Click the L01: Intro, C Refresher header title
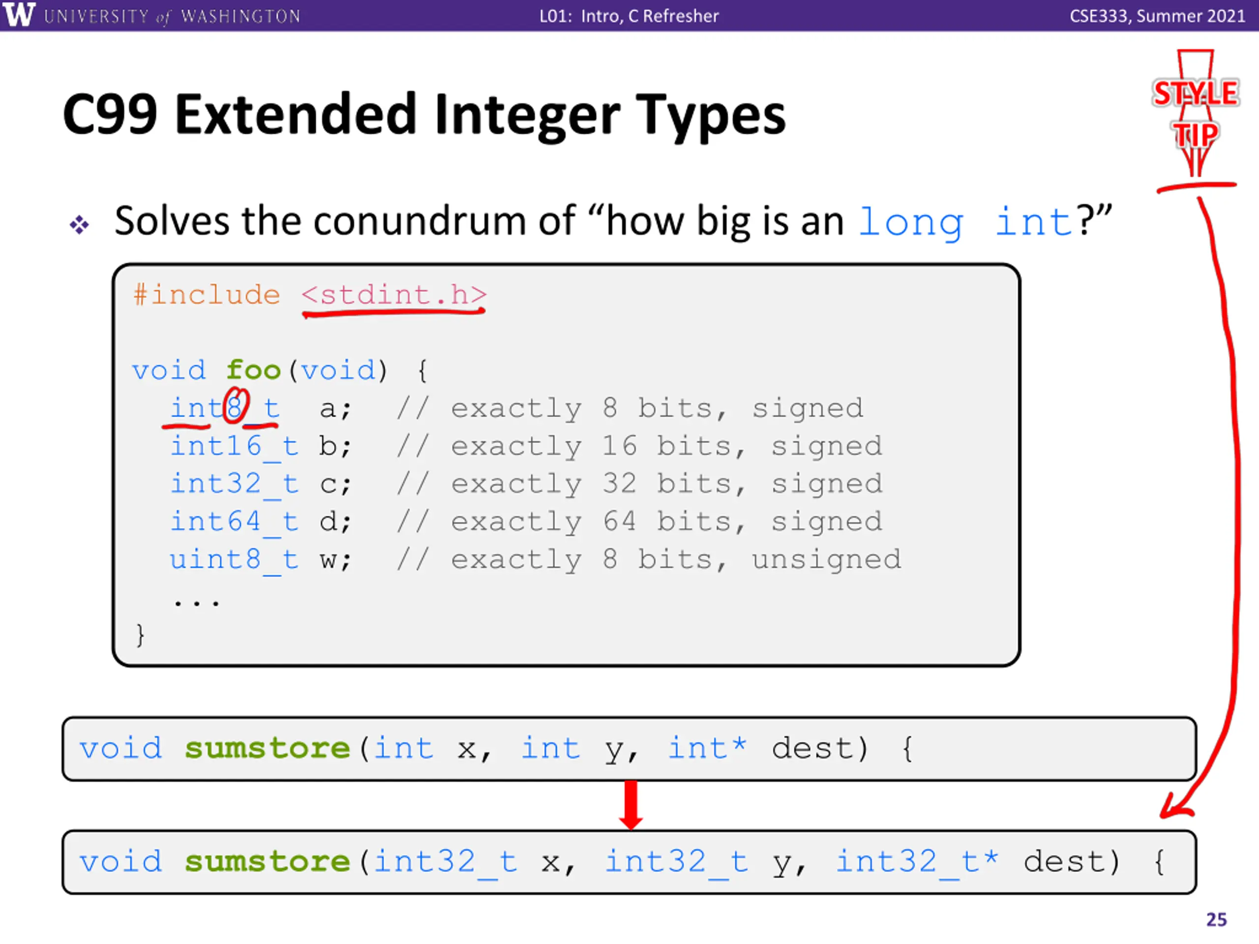 tap(629, 16)
